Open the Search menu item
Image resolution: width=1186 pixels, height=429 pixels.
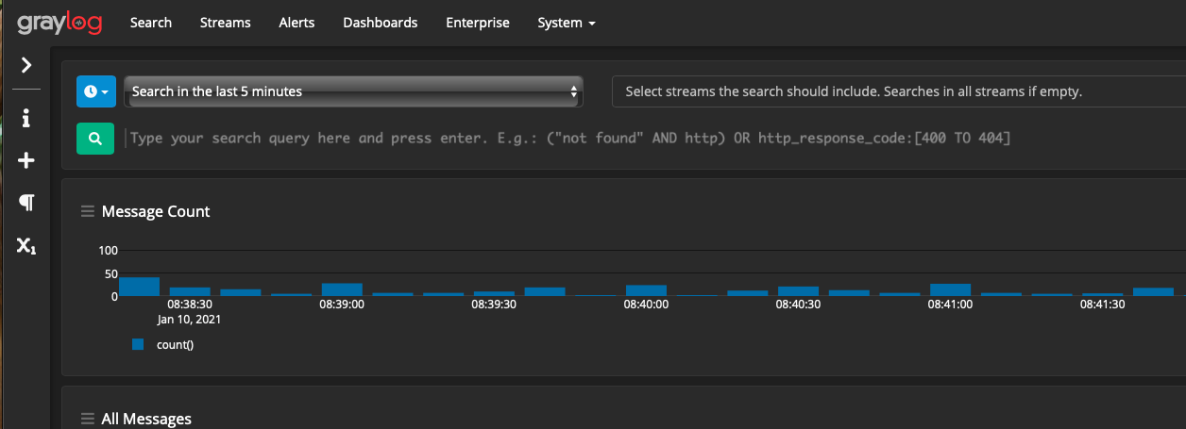pyautogui.click(x=151, y=23)
